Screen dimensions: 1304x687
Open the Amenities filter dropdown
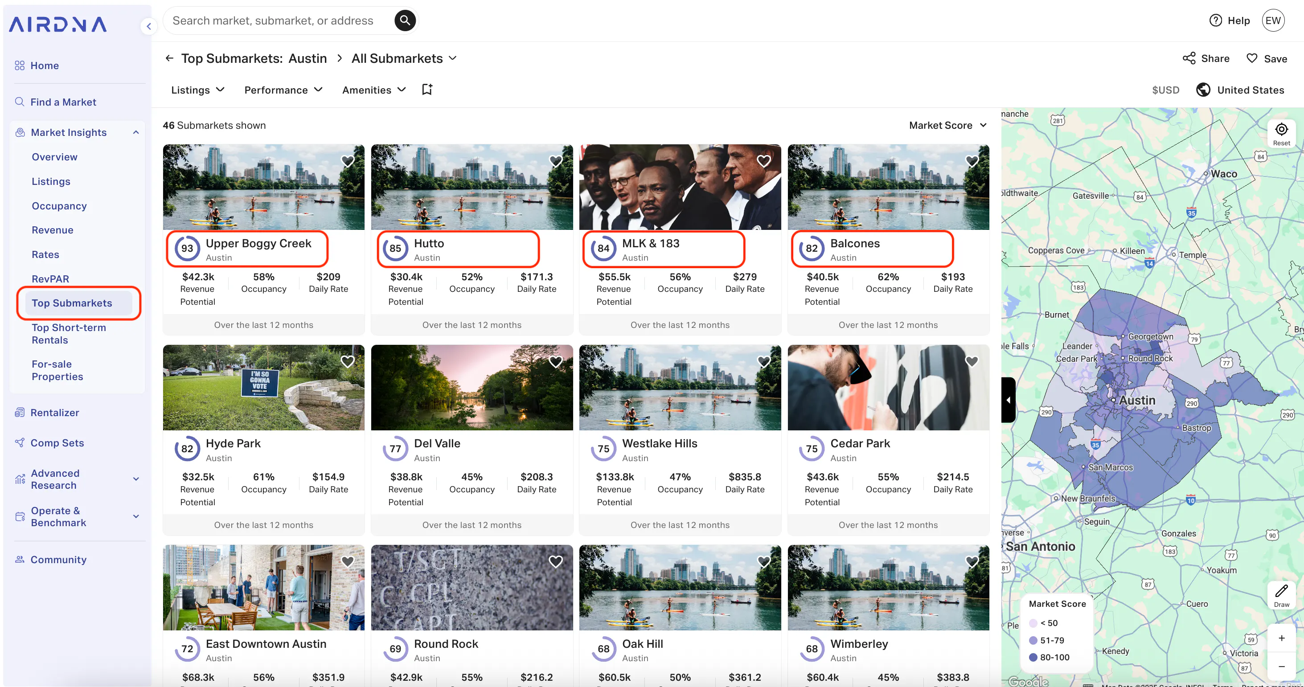pyautogui.click(x=374, y=90)
